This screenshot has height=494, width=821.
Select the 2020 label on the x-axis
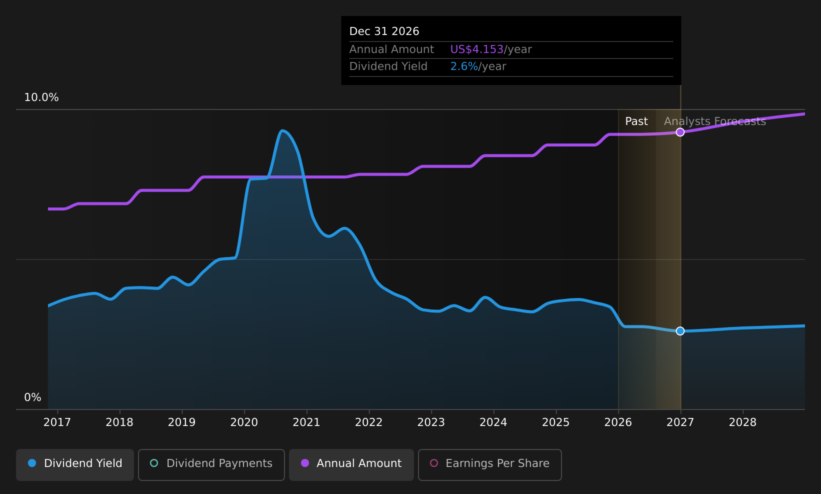point(244,422)
